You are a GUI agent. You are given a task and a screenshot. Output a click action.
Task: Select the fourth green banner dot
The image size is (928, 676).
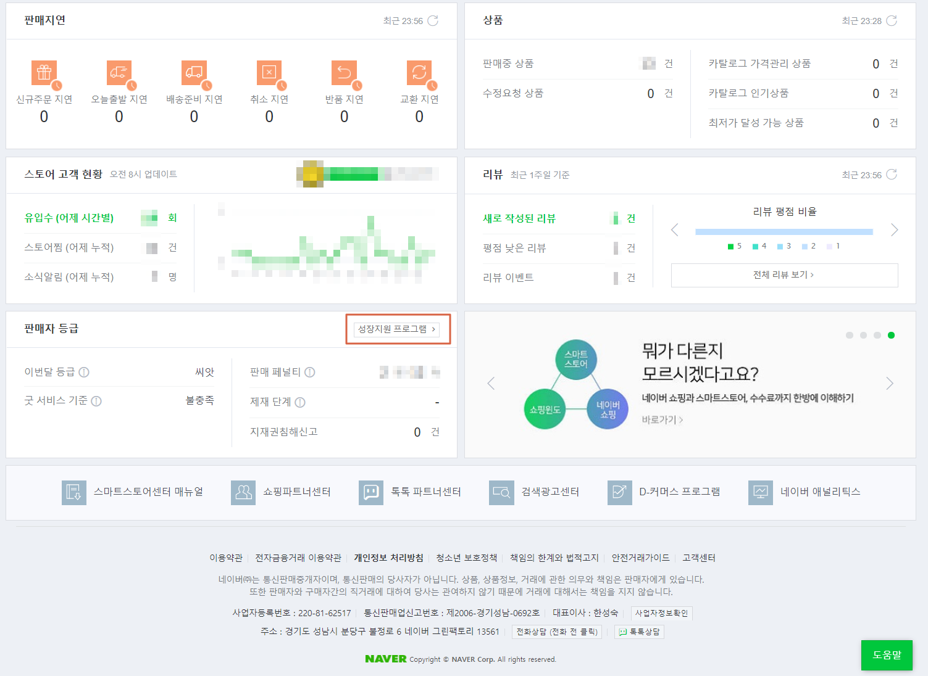pos(891,335)
